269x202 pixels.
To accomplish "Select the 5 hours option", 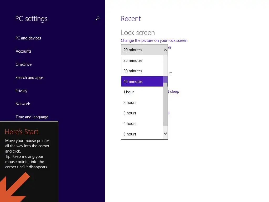I will [142, 134].
